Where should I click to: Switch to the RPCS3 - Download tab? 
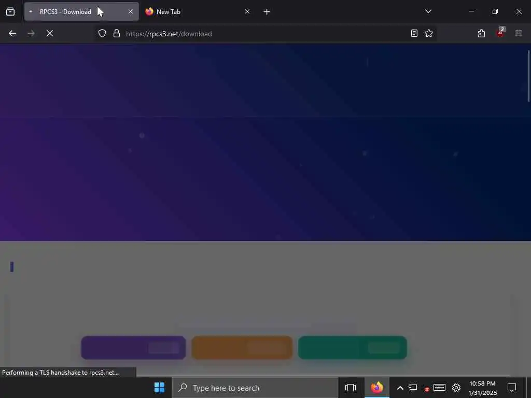(81, 12)
